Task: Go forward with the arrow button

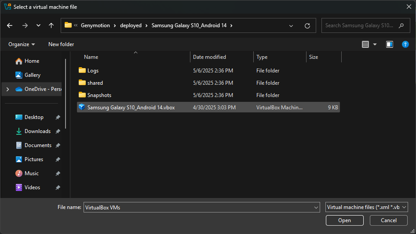Action: (x=25, y=25)
